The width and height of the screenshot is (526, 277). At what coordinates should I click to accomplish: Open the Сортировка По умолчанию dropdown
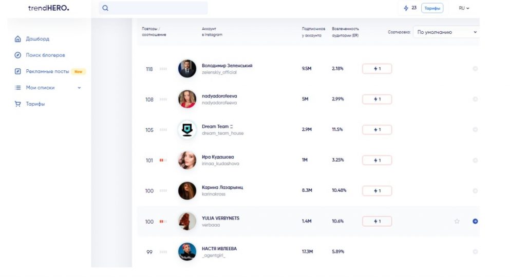coord(446,32)
